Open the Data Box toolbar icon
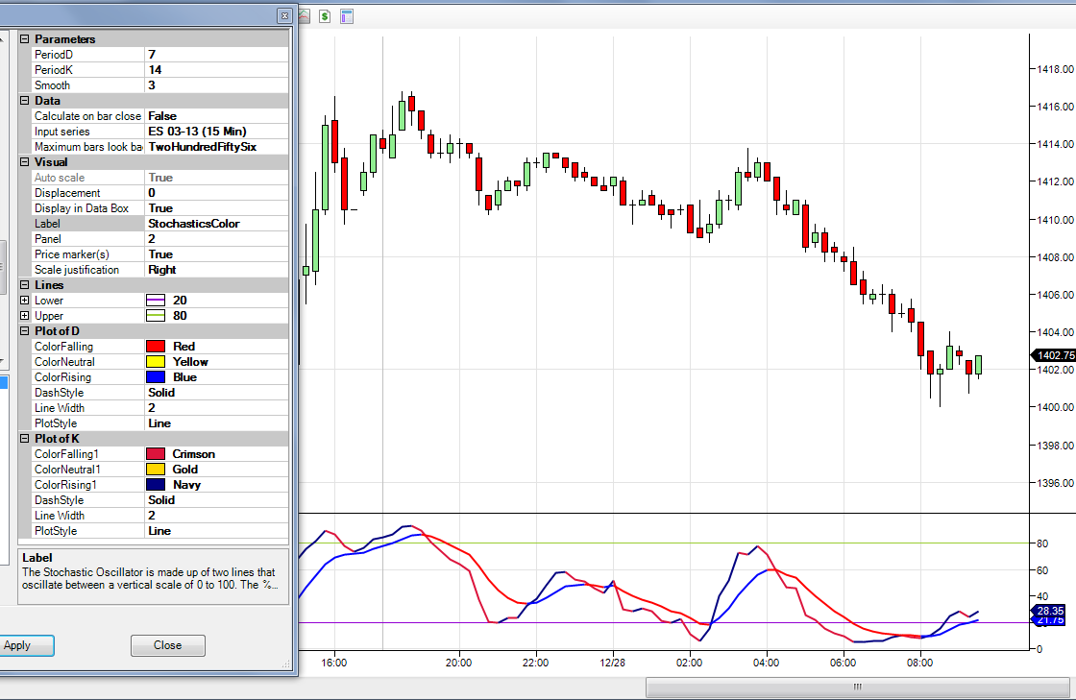The image size is (1076, 700). (347, 15)
